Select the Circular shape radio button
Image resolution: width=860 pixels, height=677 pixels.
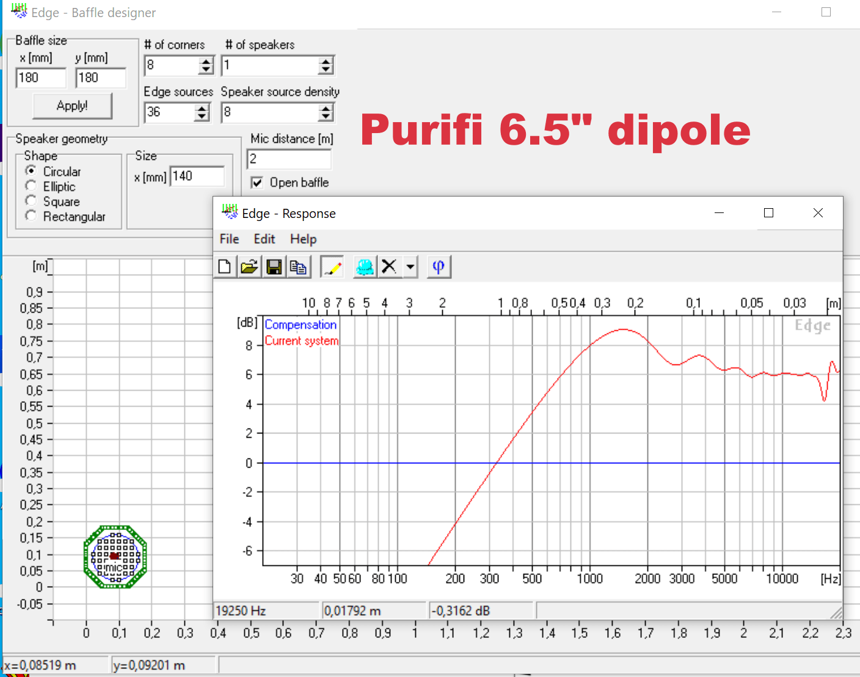tap(31, 171)
